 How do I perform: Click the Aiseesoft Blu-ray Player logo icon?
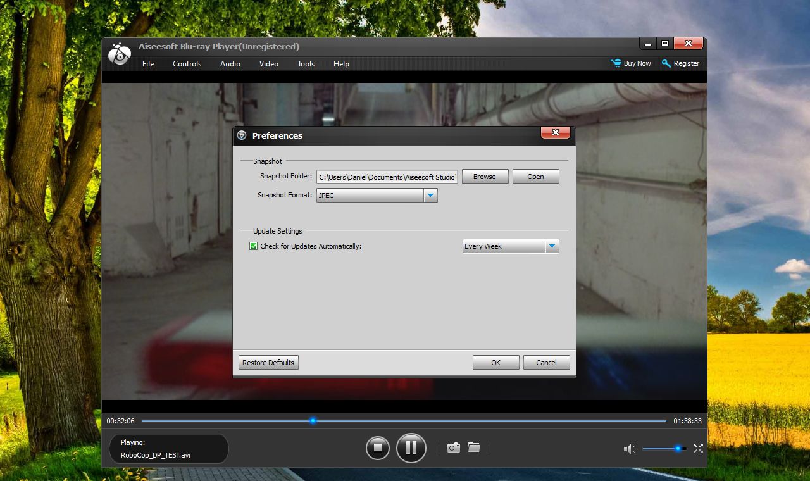[119, 54]
